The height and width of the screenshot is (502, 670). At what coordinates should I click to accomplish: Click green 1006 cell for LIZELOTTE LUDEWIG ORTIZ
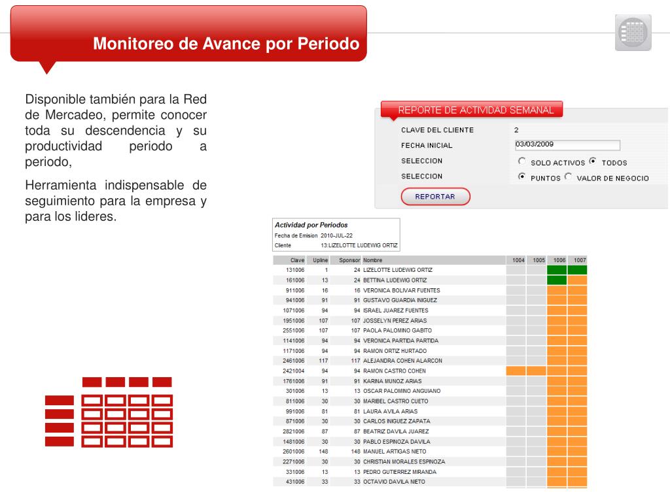pyautogui.click(x=557, y=270)
